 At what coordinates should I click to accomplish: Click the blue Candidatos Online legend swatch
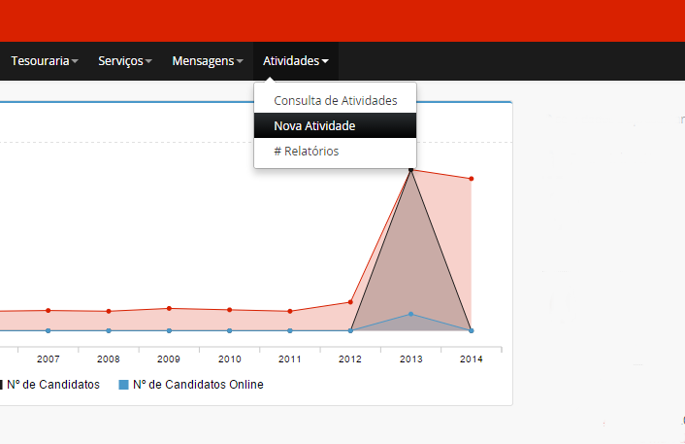(x=123, y=385)
